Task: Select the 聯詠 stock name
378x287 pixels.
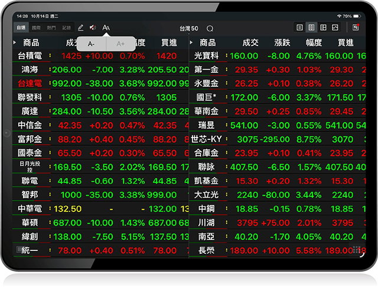Action: (206, 167)
